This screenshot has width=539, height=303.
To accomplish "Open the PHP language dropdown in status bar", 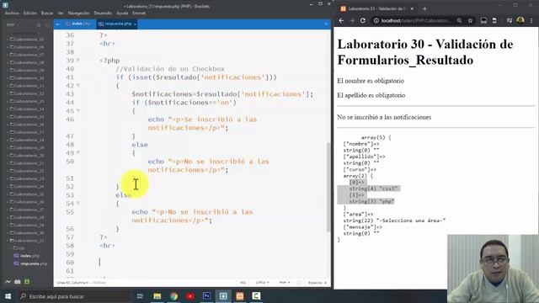I will 285,283.
